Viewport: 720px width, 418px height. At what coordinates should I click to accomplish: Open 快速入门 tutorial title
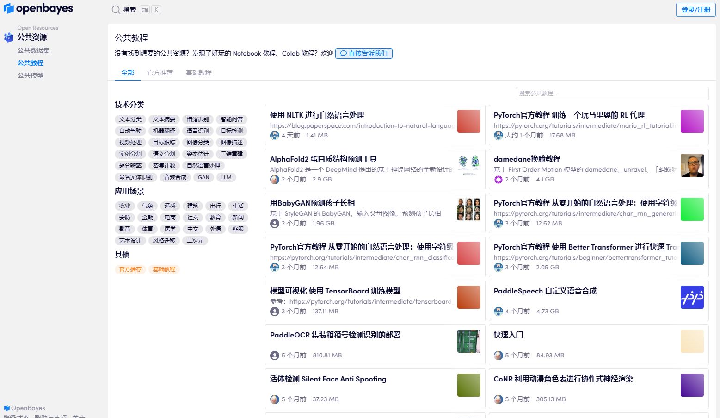pos(509,335)
